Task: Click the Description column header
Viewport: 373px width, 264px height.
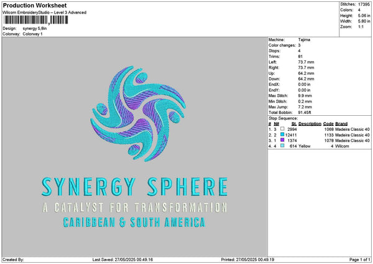Action: pos(310,123)
